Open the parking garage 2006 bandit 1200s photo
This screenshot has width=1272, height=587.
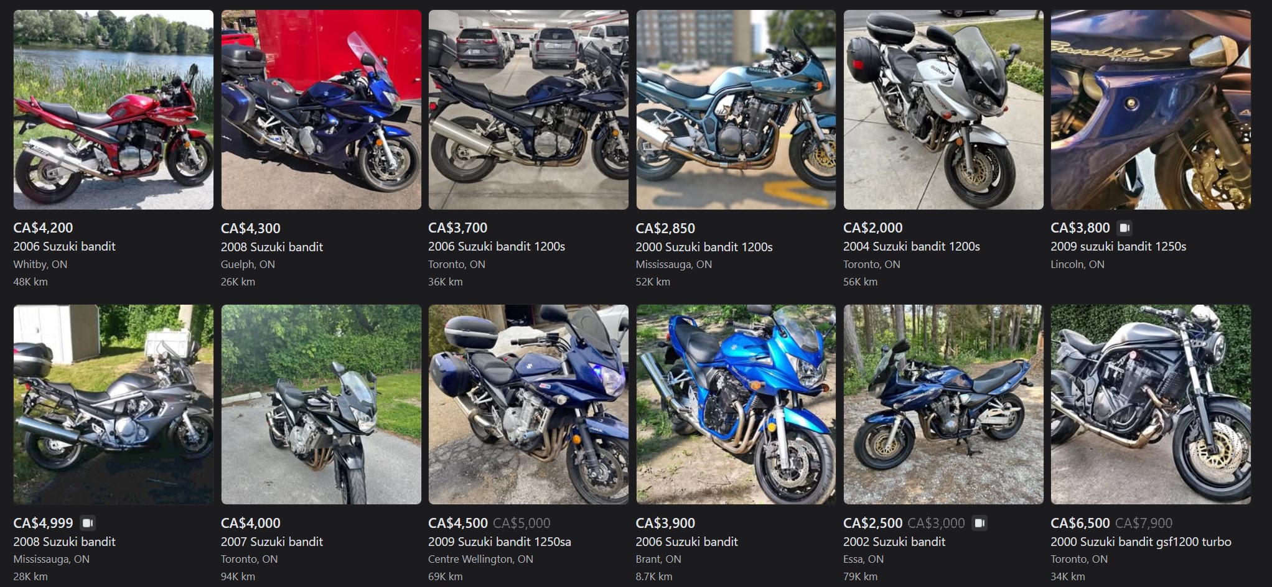point(528,109)
